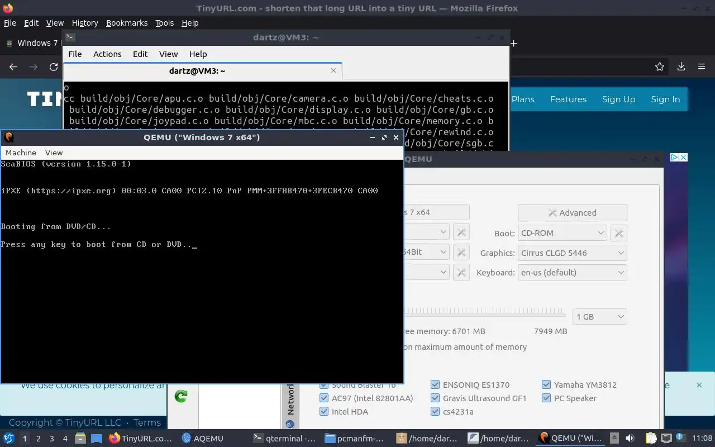Expand the hidden tray icons arrow

tap(614, 438)
